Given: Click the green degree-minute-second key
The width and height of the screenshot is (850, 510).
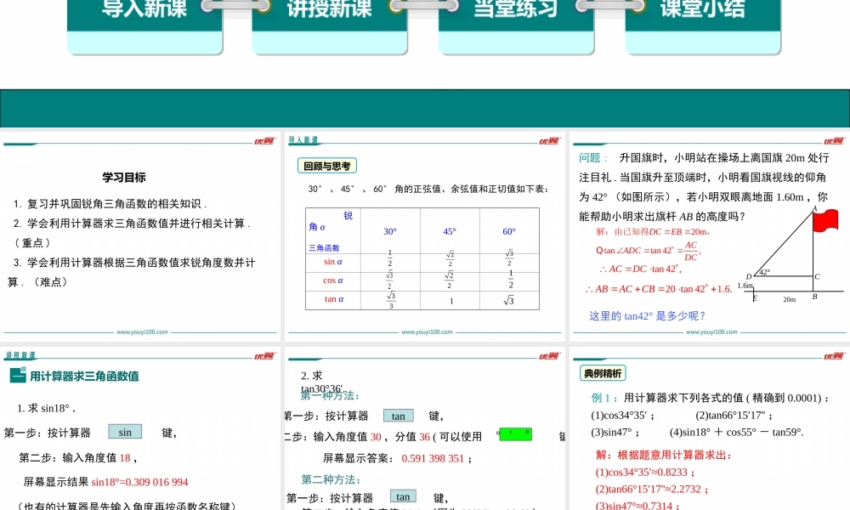Looking at the screenshot, I should point(516,434).
